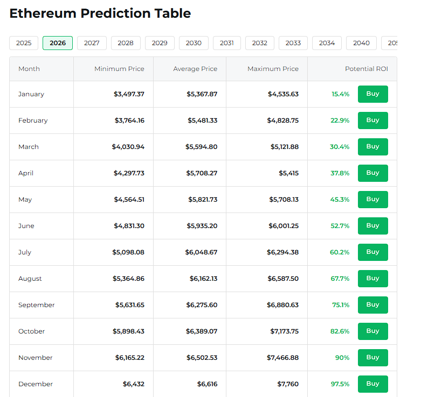Click the Average Price column header

point(195,69)
